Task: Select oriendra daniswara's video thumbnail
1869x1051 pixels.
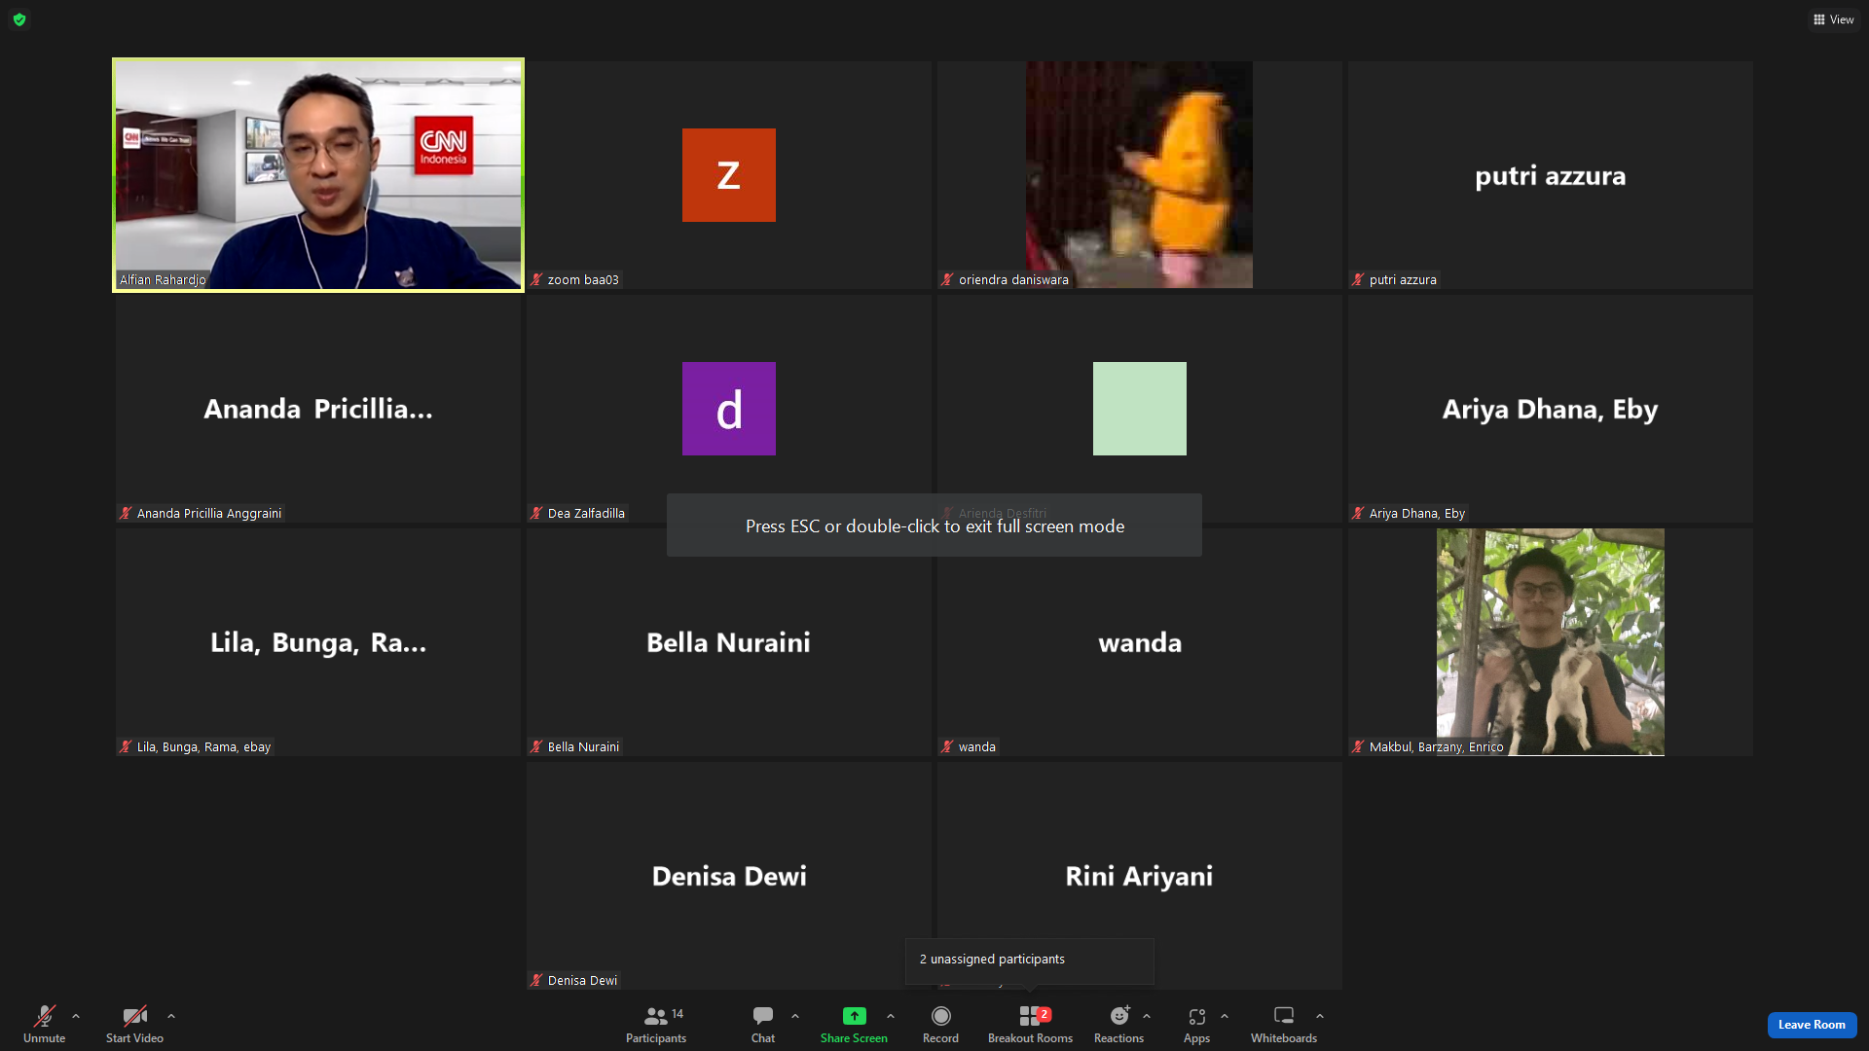Action: point(1139,175)
